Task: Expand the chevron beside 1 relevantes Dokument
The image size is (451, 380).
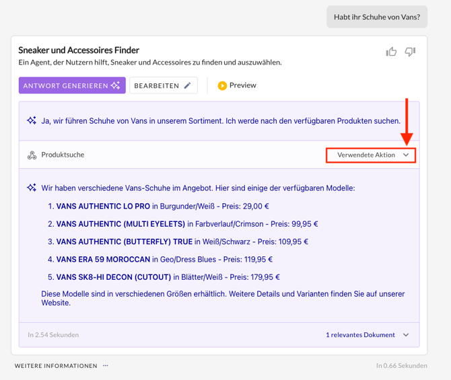Action: click(x=406, y=335)
